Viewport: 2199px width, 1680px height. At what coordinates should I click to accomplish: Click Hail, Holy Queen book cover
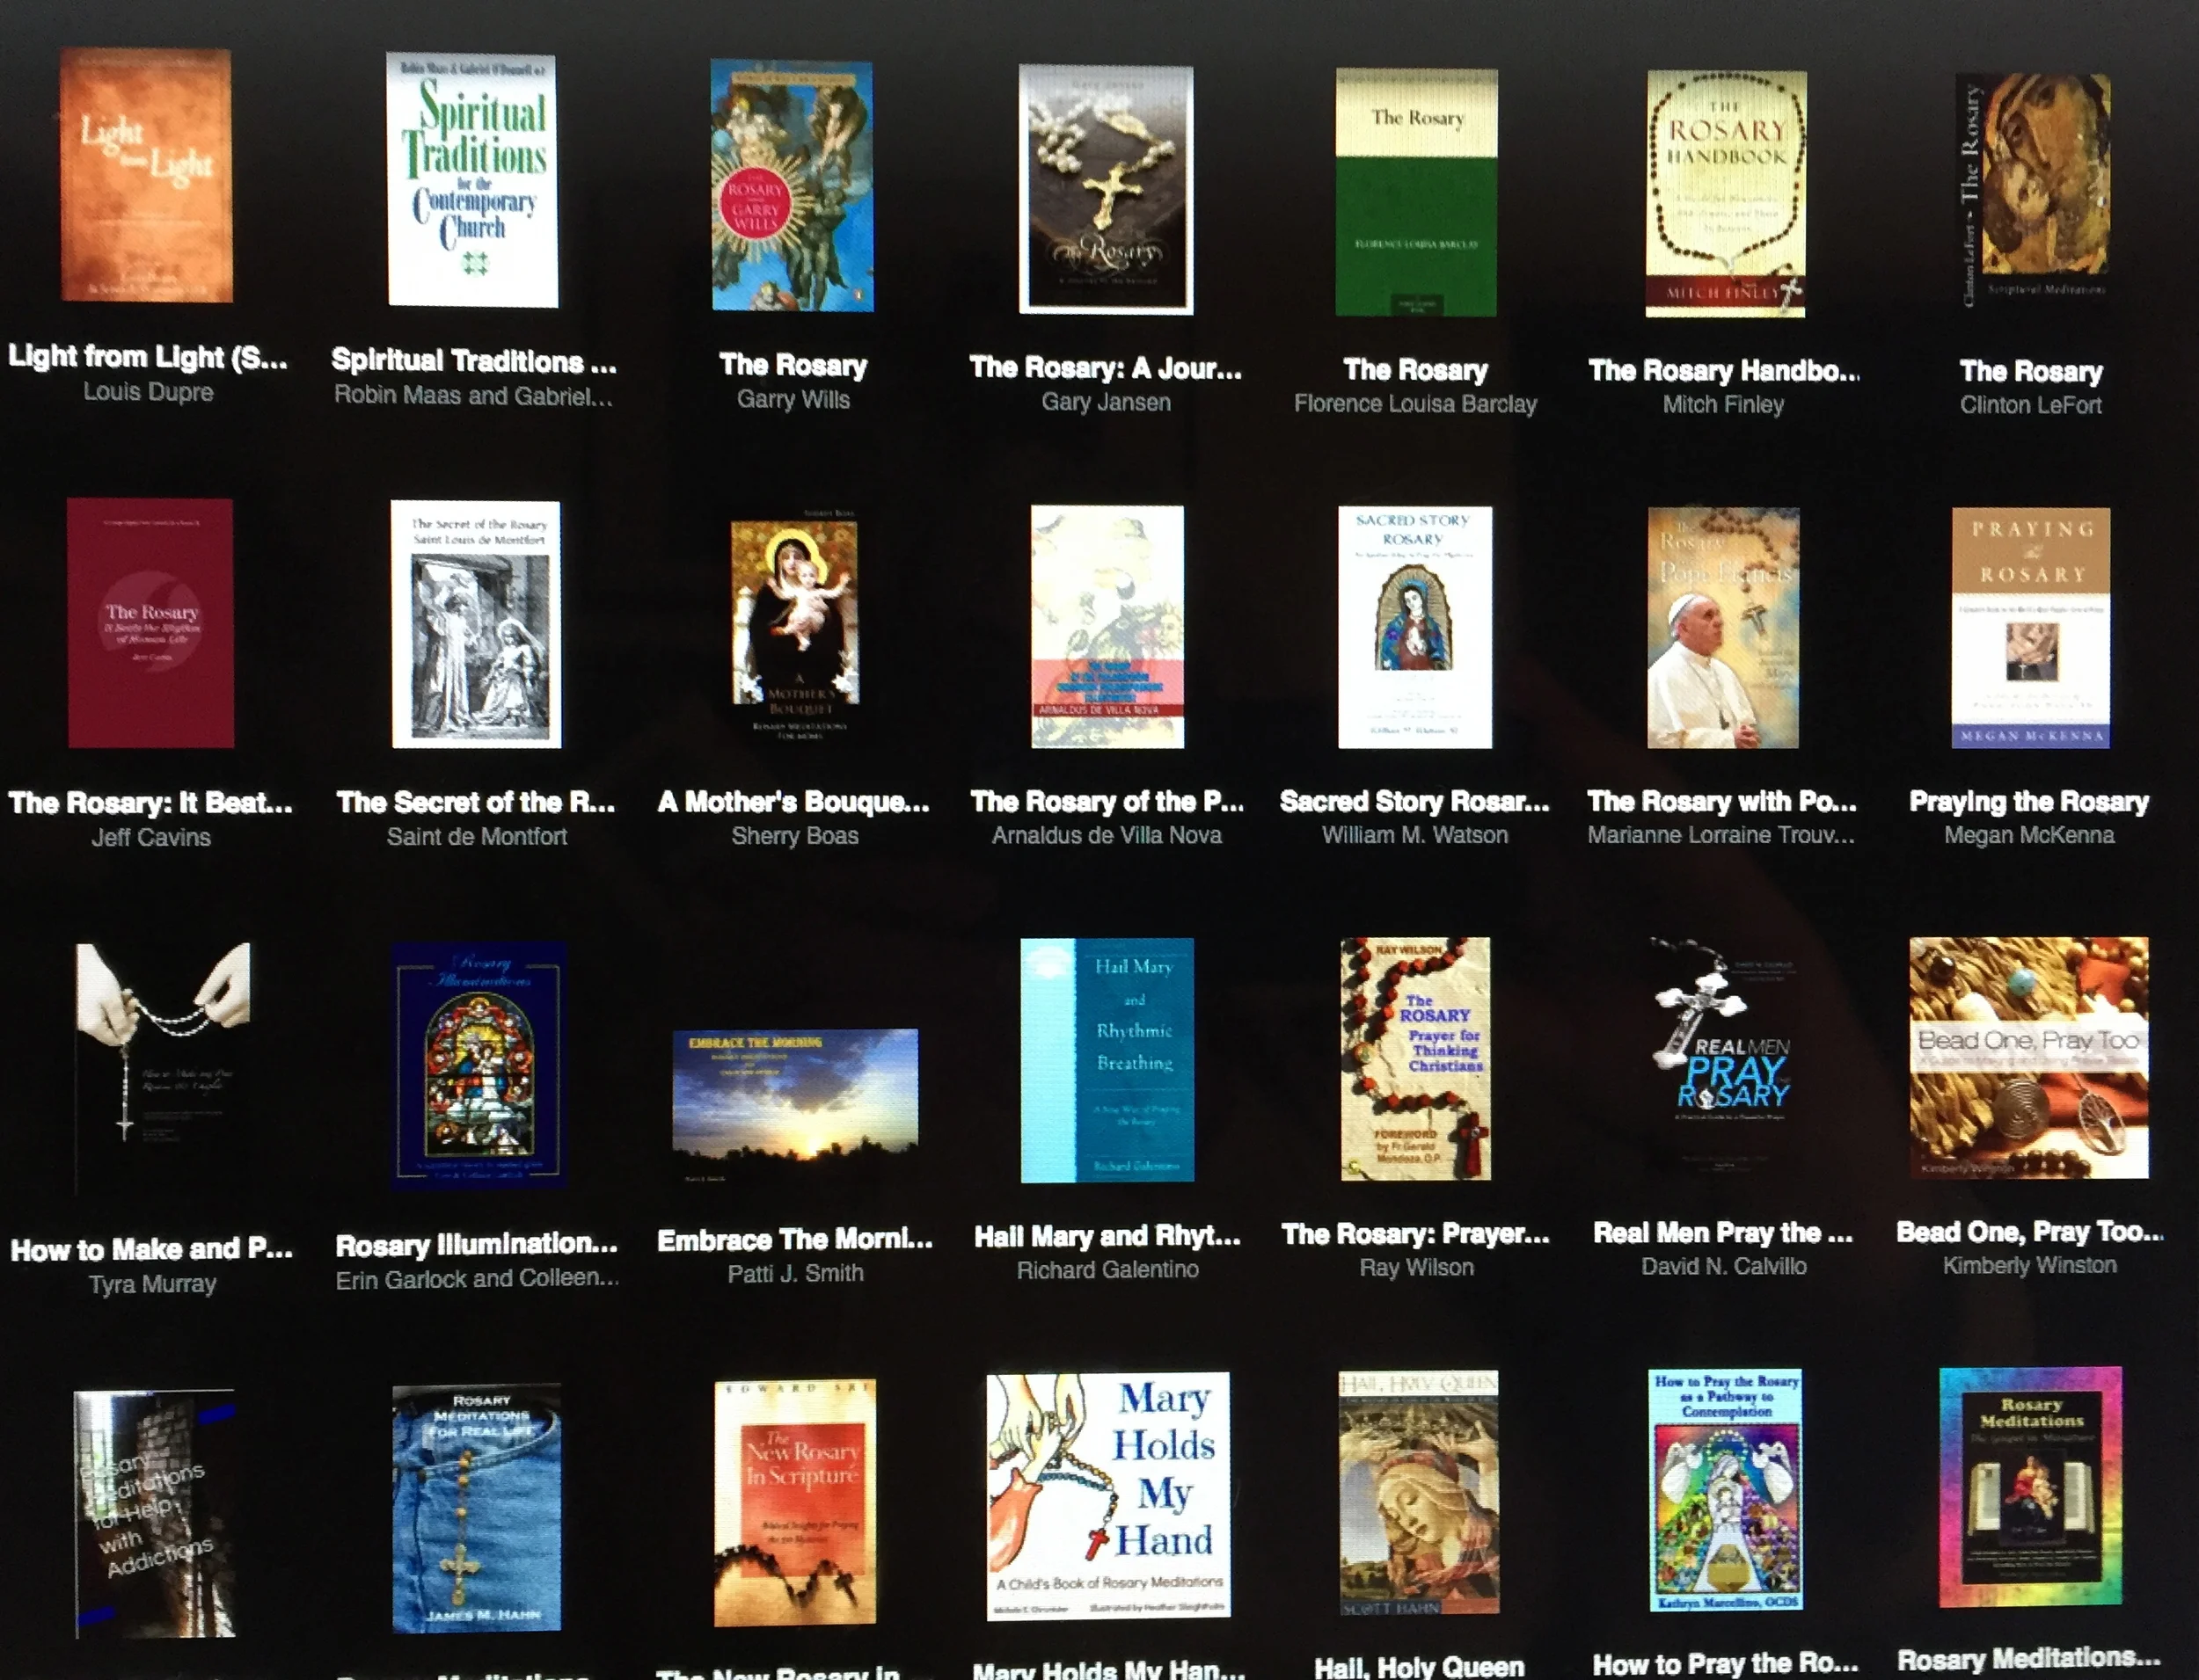click(x=1419, y=1492)
